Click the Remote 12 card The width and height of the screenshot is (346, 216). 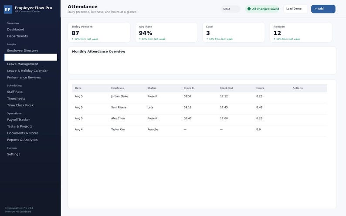(x=301, y=32)
